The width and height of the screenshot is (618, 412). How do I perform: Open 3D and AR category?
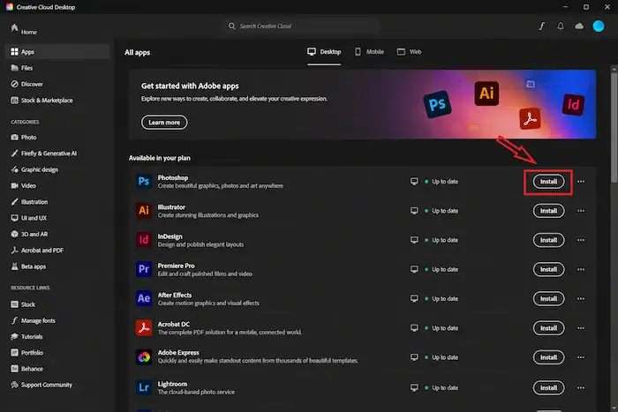pyautogui.click(x=29, y=234)
